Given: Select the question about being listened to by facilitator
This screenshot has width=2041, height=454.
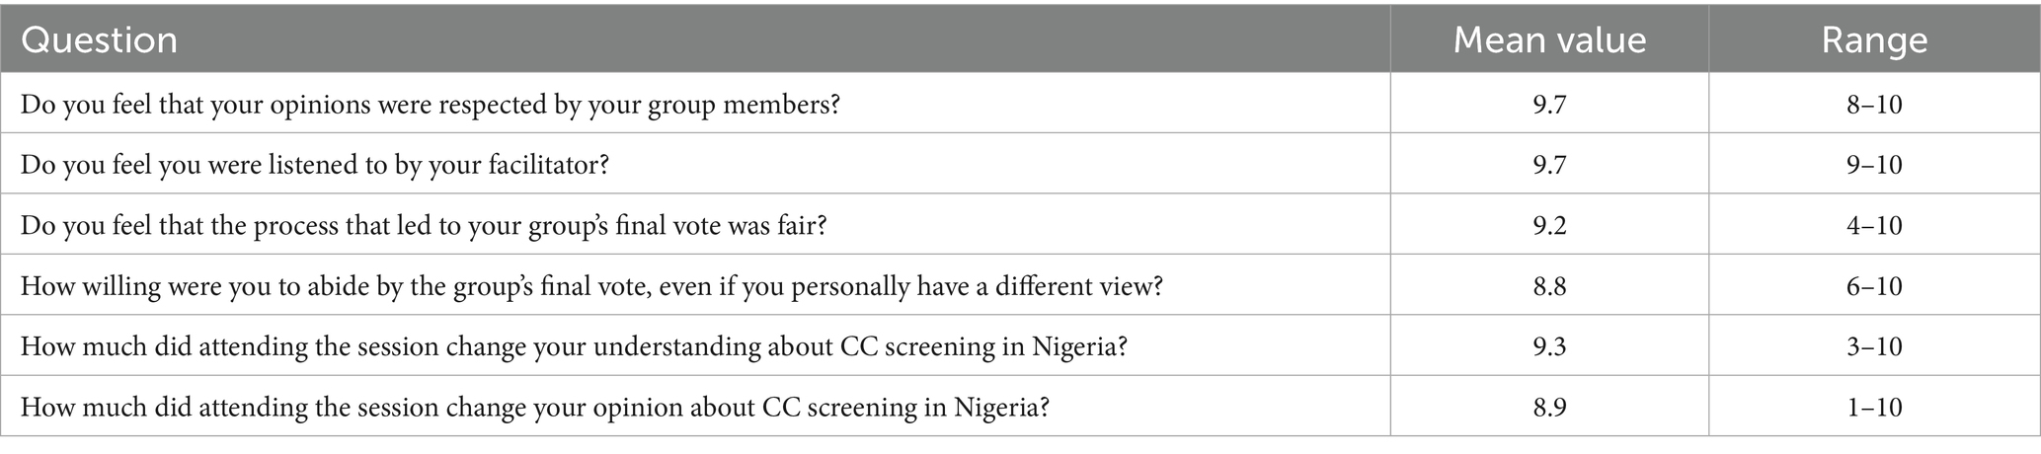Looking at the screenshot, I should click(315, 164).
